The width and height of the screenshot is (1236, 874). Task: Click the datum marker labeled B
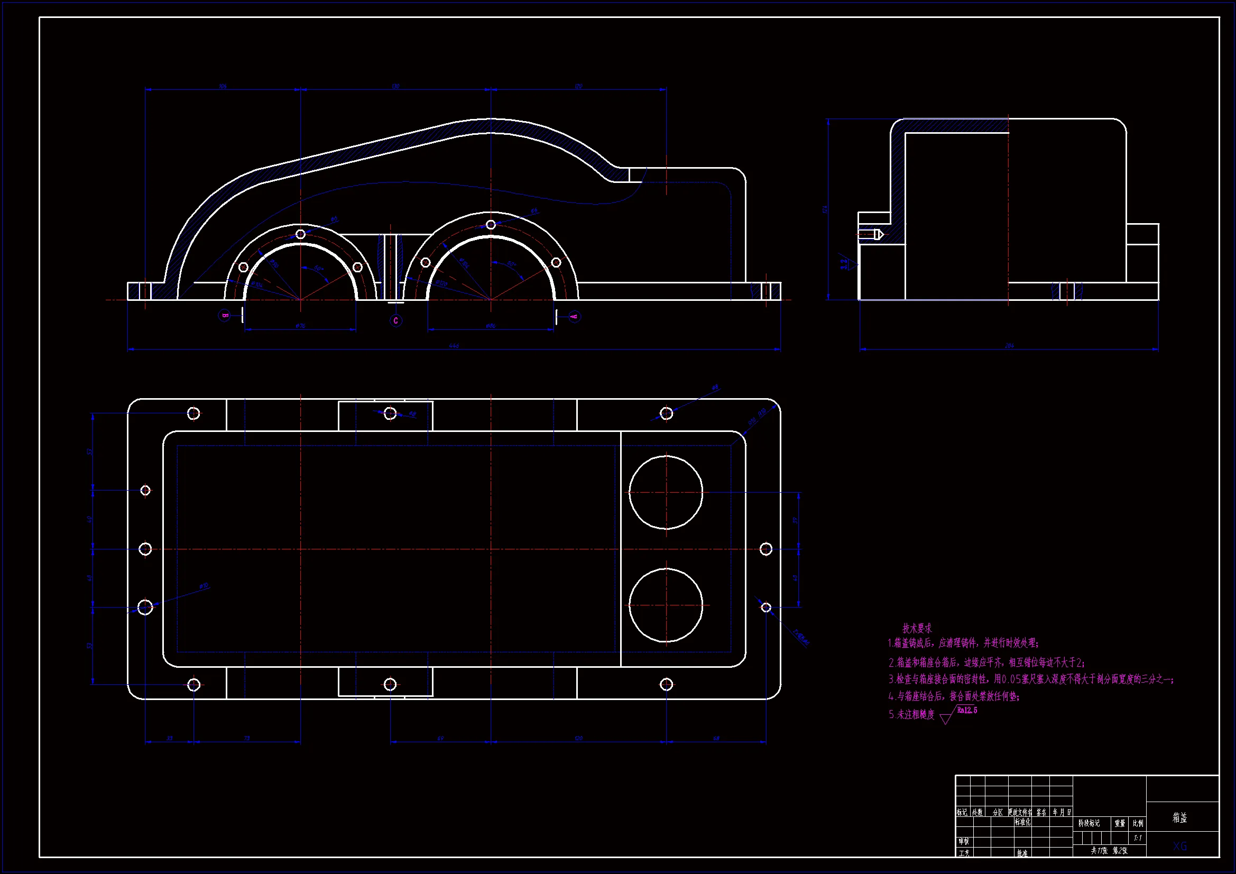click(225, 316)
